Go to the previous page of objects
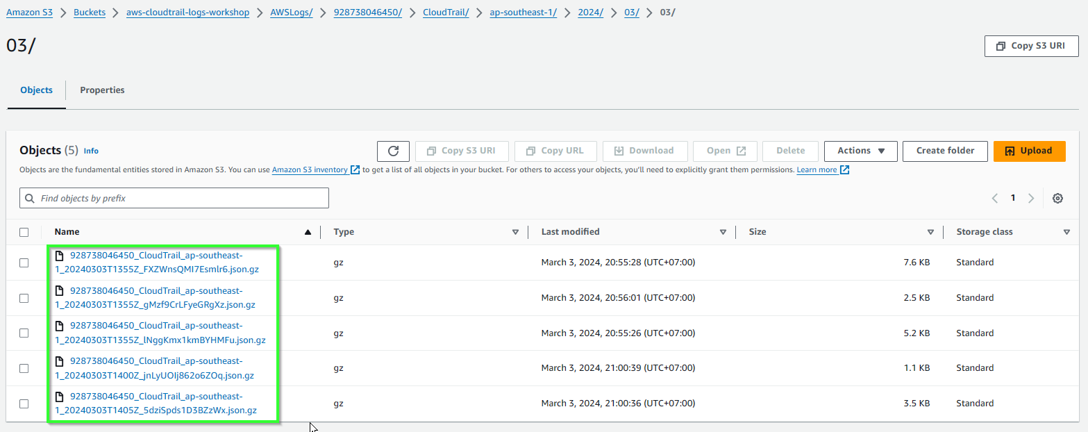This screenshot has height=432, width=1088. 995,198
